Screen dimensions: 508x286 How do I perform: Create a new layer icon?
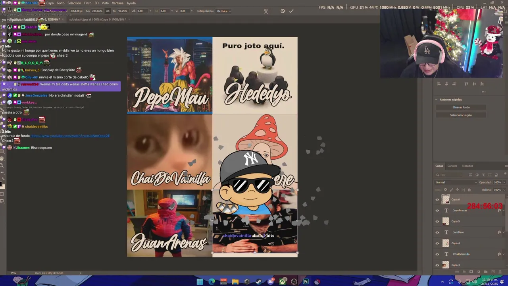[493, 272]
